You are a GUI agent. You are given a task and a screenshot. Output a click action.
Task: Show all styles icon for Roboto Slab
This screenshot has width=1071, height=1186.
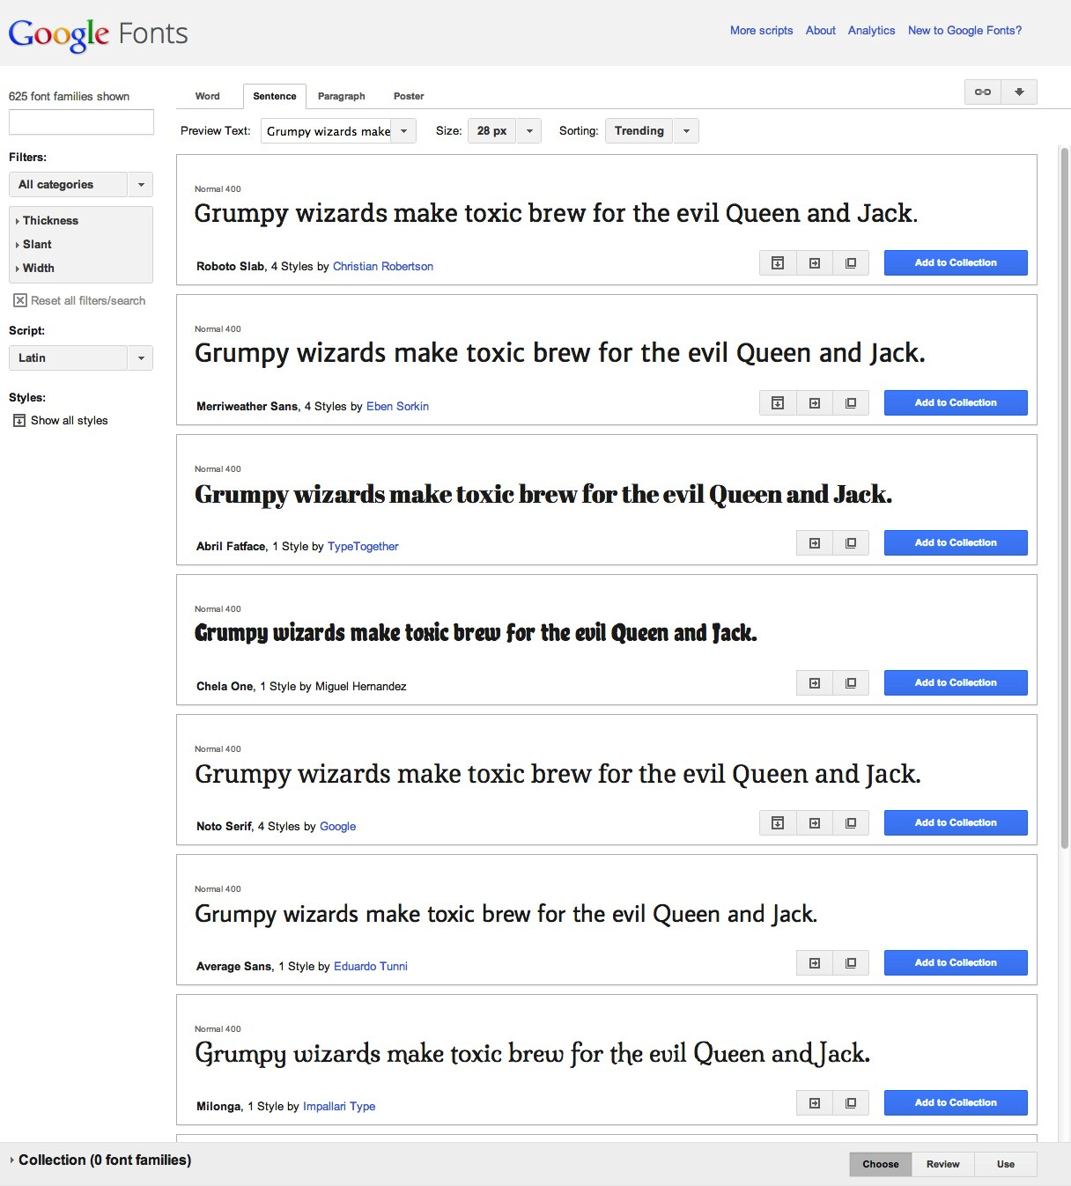click(778, 262)
